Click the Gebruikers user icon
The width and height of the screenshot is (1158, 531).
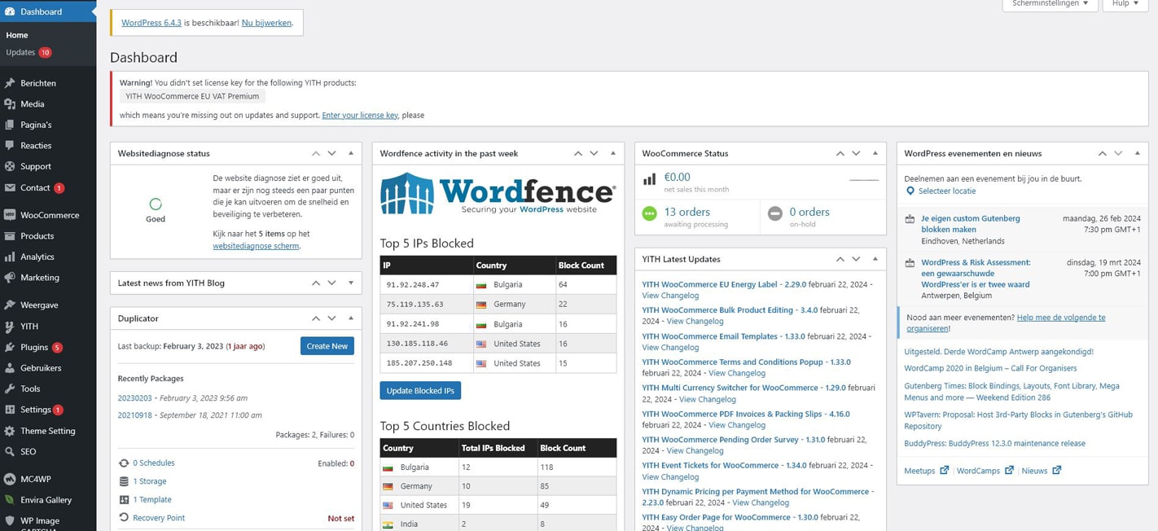pos(10,368)
